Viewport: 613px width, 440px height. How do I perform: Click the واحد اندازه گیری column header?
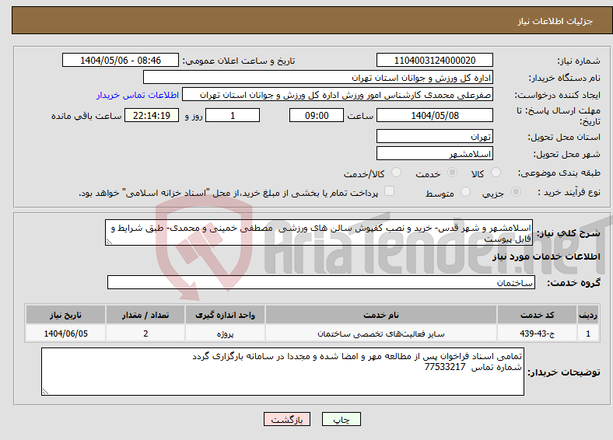point(225,315)
